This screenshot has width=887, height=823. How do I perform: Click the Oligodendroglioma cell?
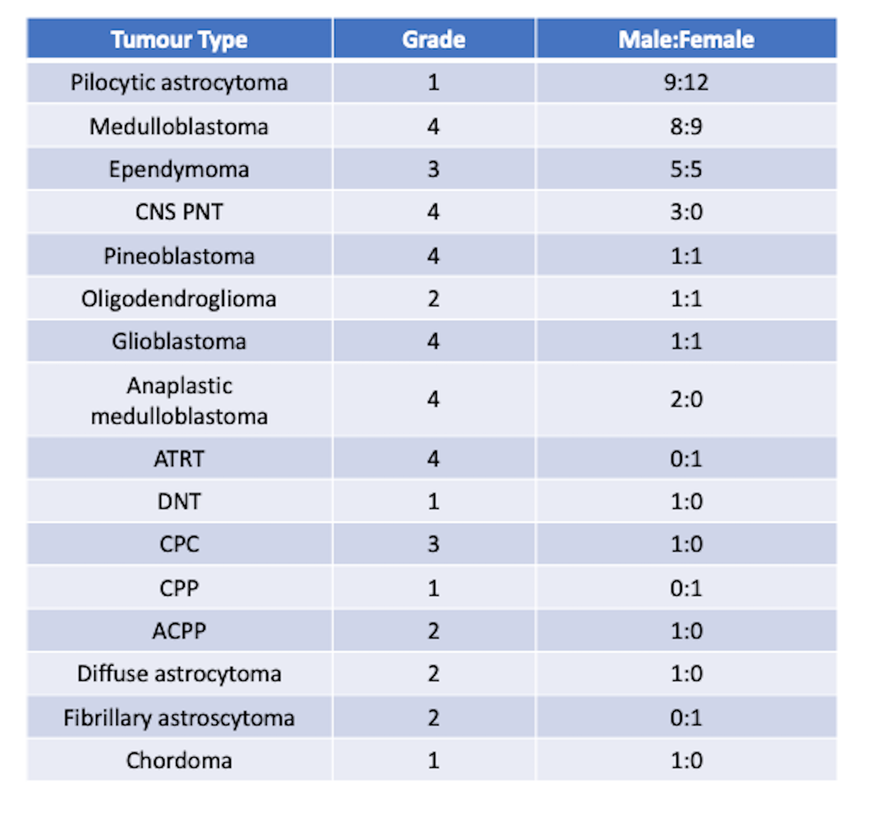[x=179, y=298]
